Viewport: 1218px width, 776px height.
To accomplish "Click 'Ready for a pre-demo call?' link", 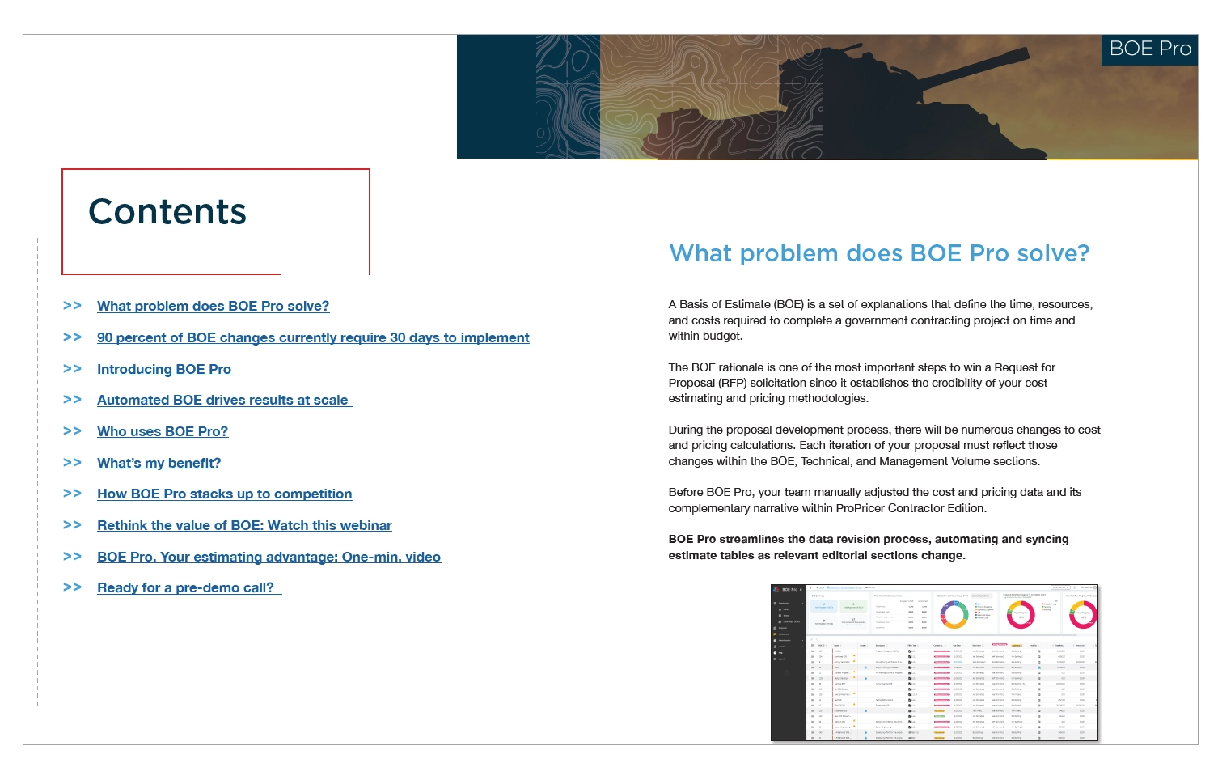I will coord(189,588).
